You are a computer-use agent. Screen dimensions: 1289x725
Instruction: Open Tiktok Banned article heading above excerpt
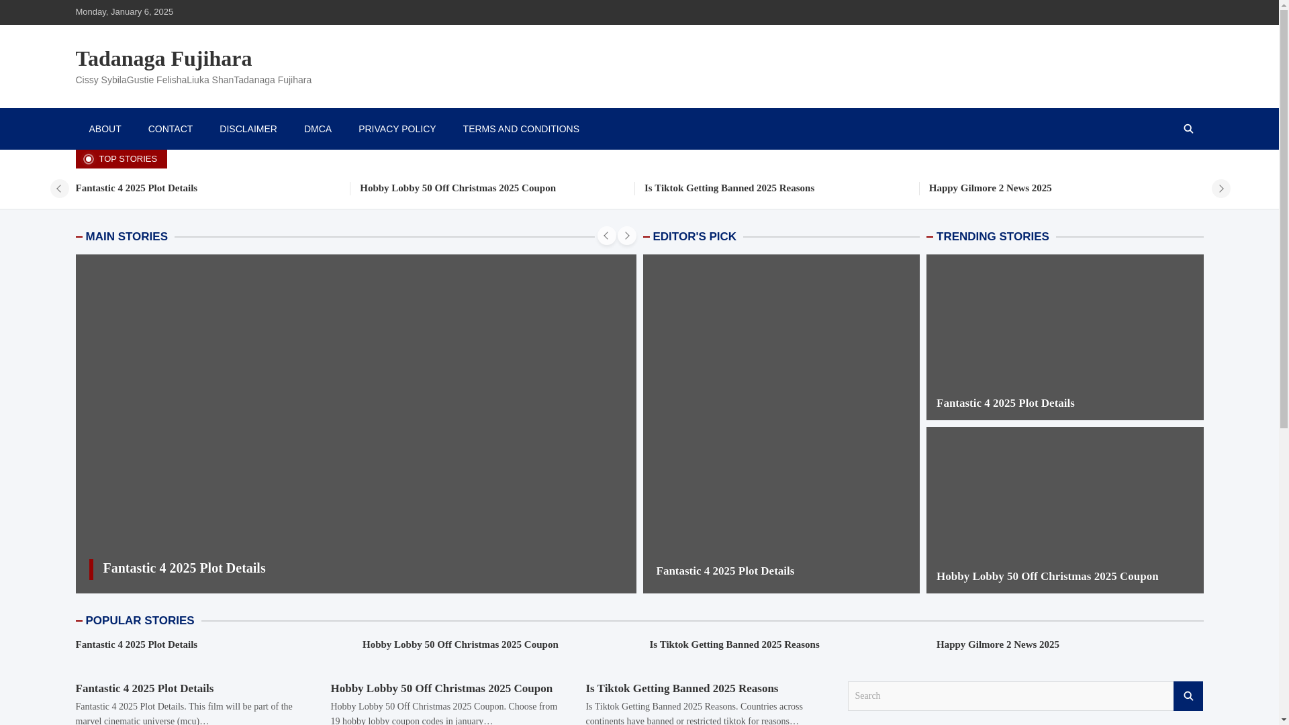pos(681,689)
